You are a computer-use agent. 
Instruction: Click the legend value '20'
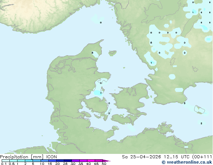click(x=57, y=164)
